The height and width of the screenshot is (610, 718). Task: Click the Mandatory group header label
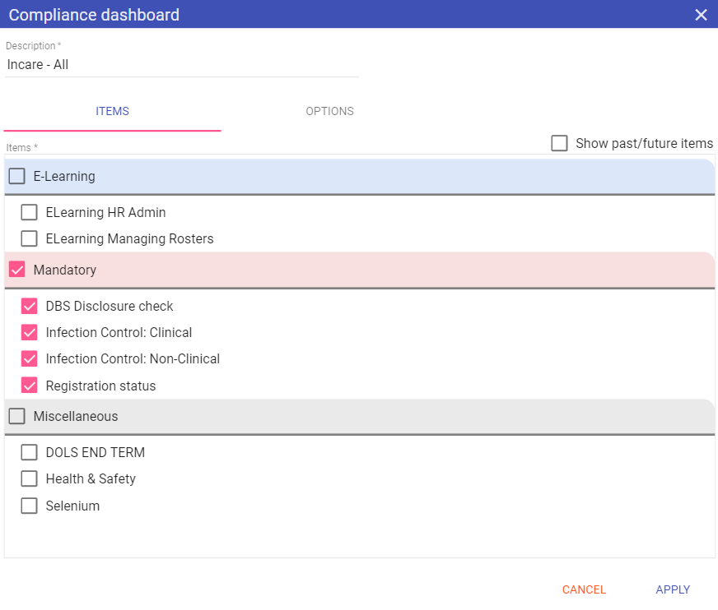tap(65, 270)
